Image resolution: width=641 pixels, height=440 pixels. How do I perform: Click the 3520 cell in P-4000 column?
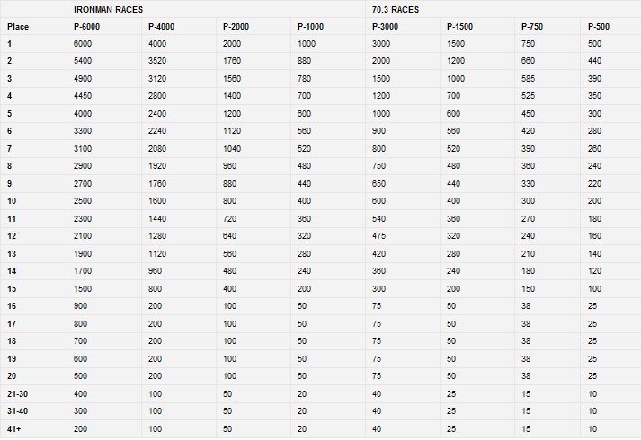click(x=157, y=61)
